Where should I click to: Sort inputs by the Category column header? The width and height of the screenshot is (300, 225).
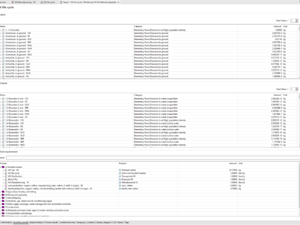click(x=138, y=27)
